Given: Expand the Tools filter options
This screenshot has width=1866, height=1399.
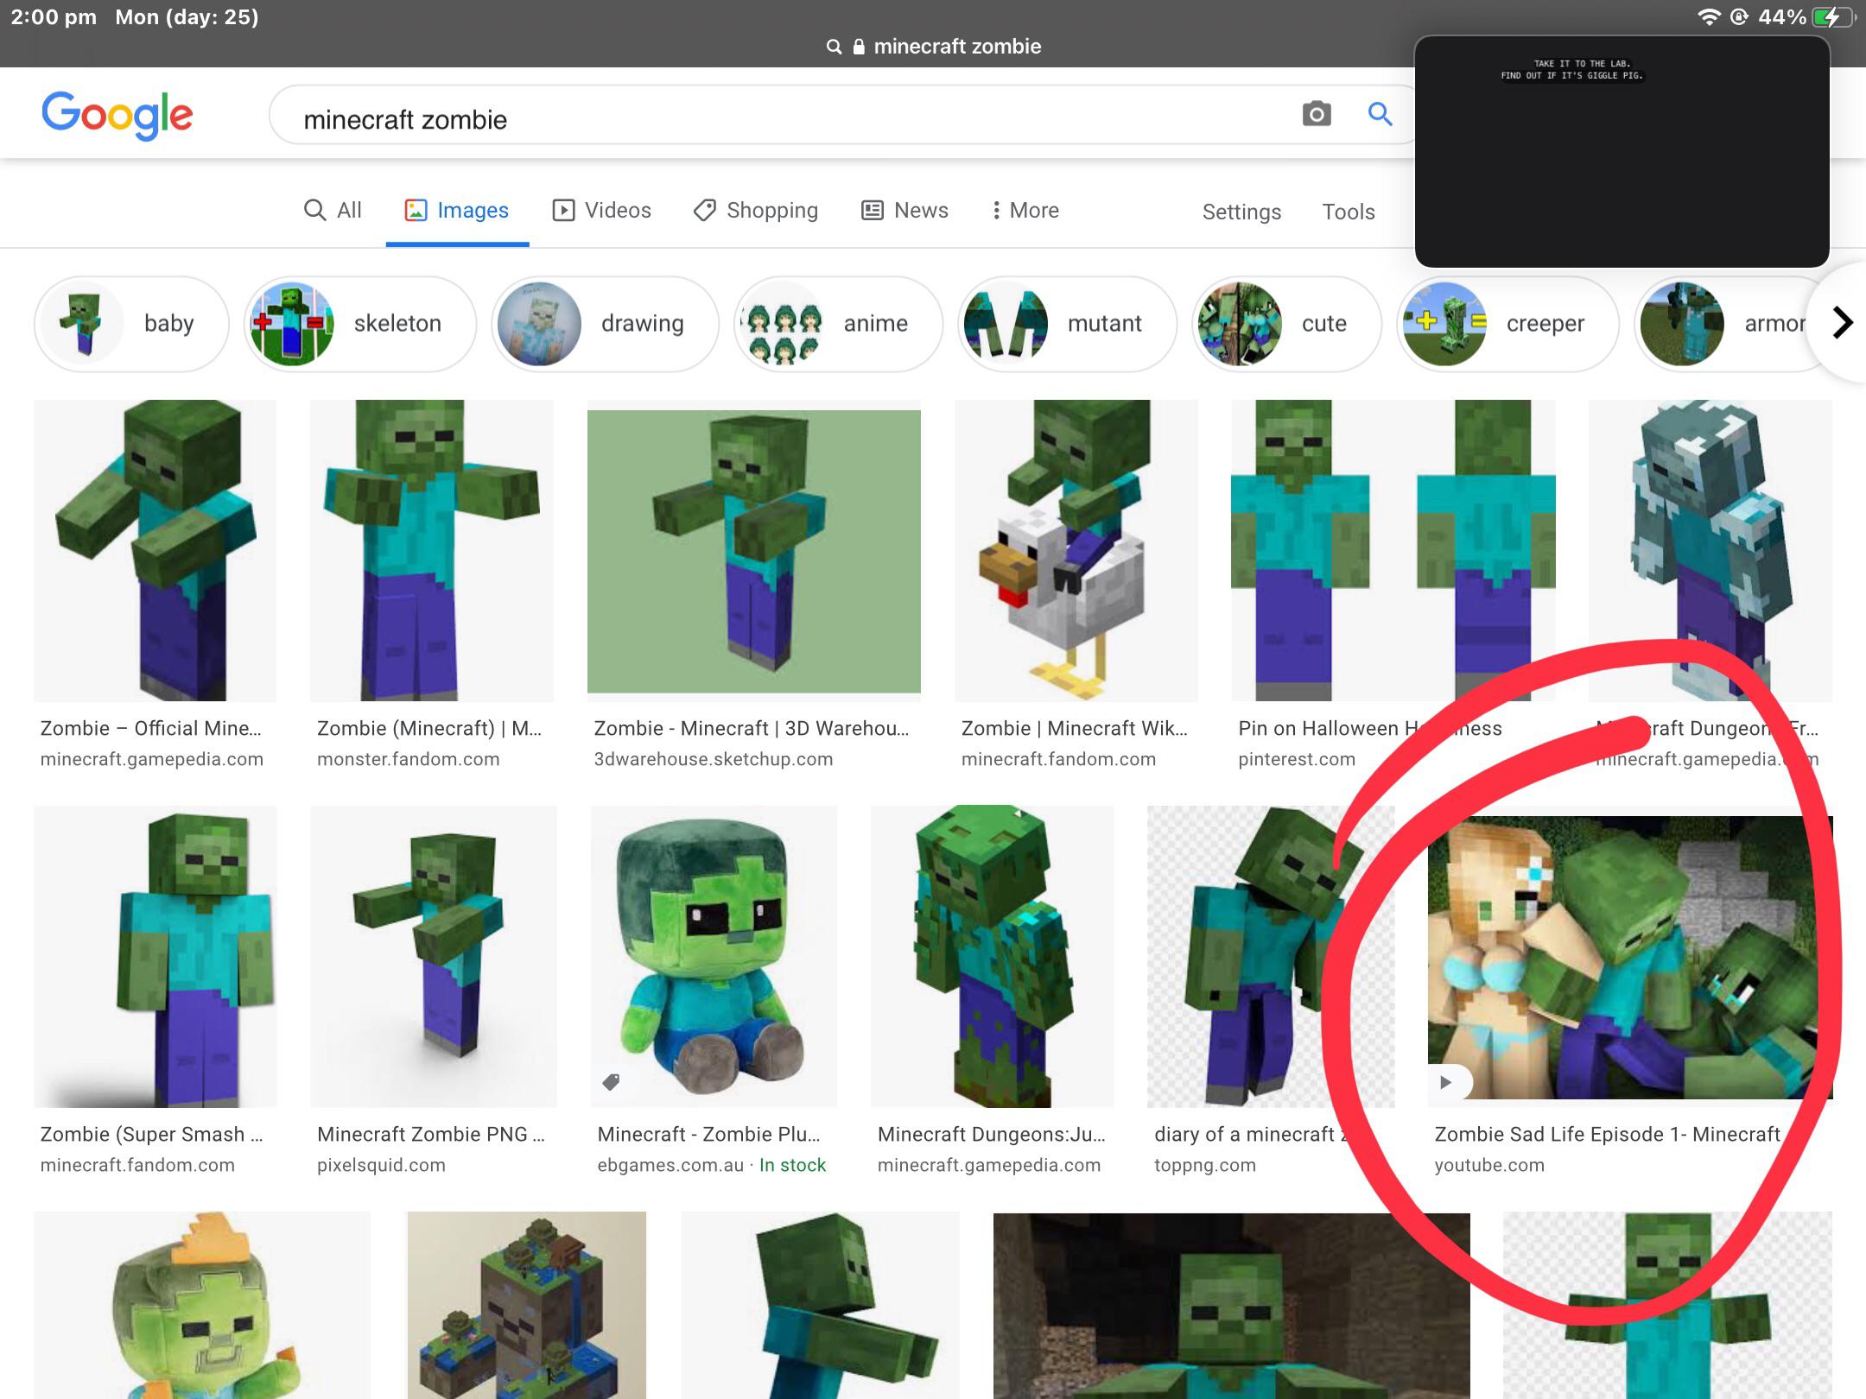Looking at the screenshot, I should coord(1348,212).
